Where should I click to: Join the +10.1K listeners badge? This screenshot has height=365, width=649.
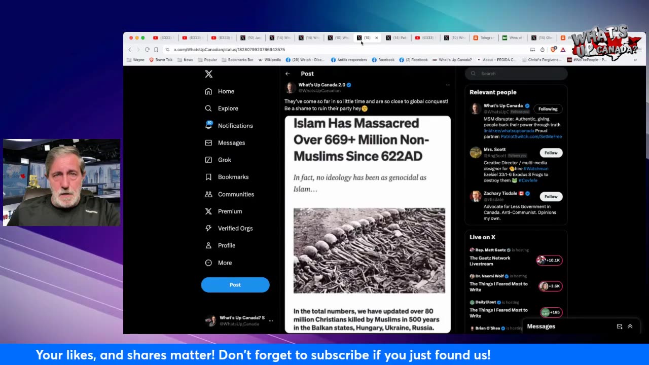550,260
